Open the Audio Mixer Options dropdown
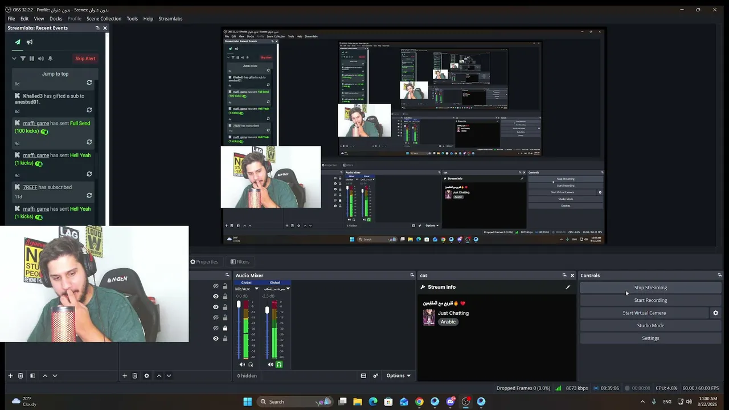 click(399, 376)
